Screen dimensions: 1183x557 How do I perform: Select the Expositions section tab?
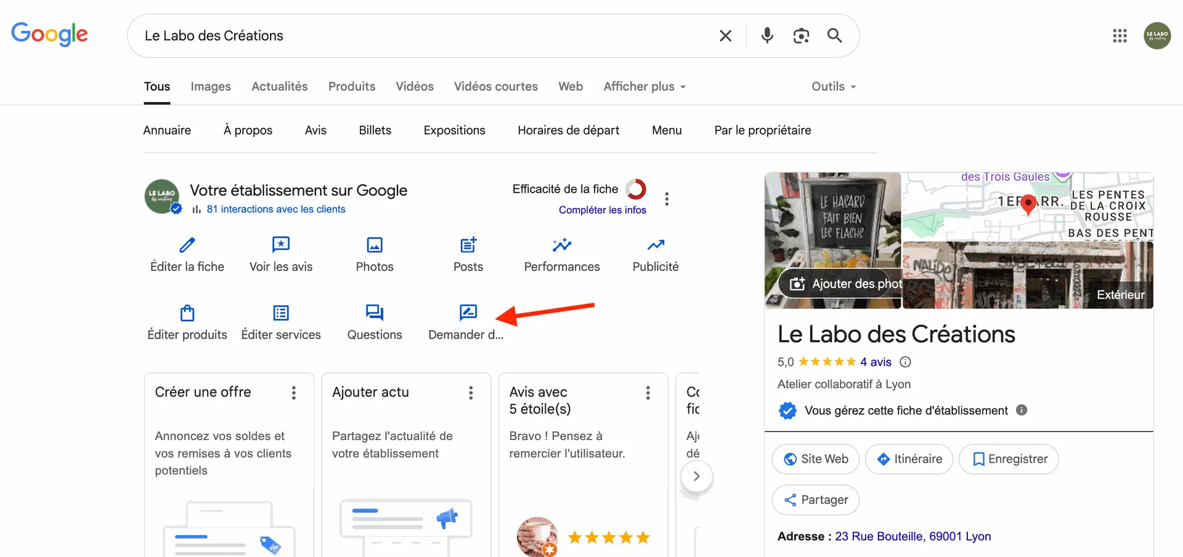(455, 130)
